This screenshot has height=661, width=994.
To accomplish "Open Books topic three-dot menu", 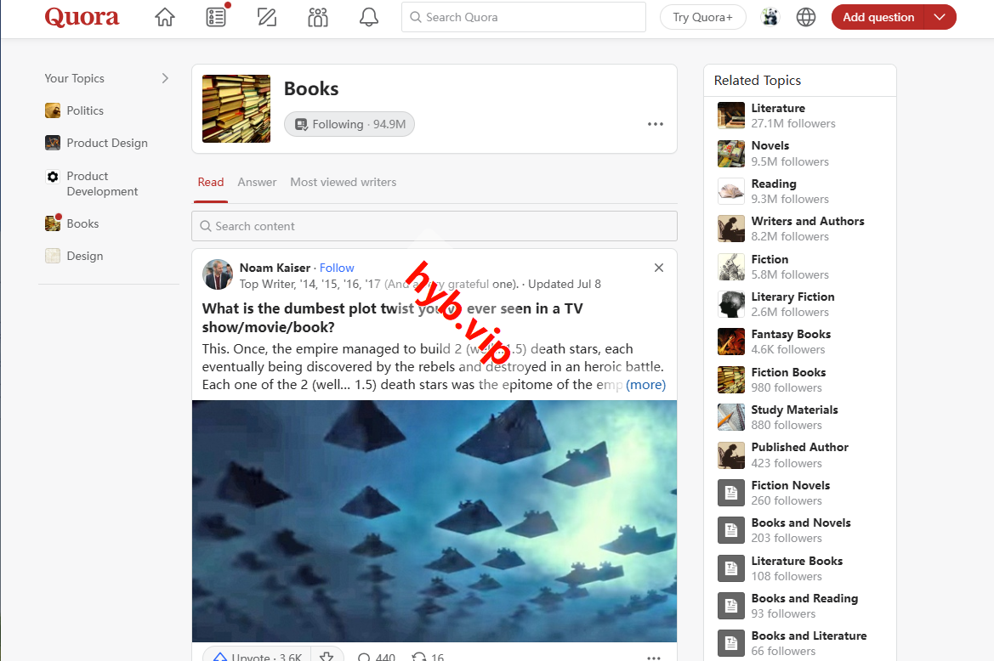I will coord(655,124).
